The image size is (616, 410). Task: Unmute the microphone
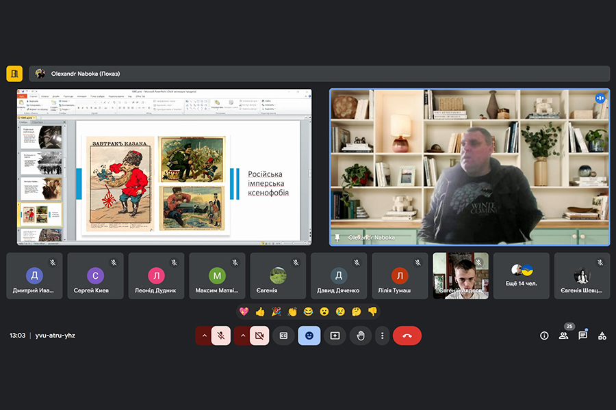pos(221,336)
